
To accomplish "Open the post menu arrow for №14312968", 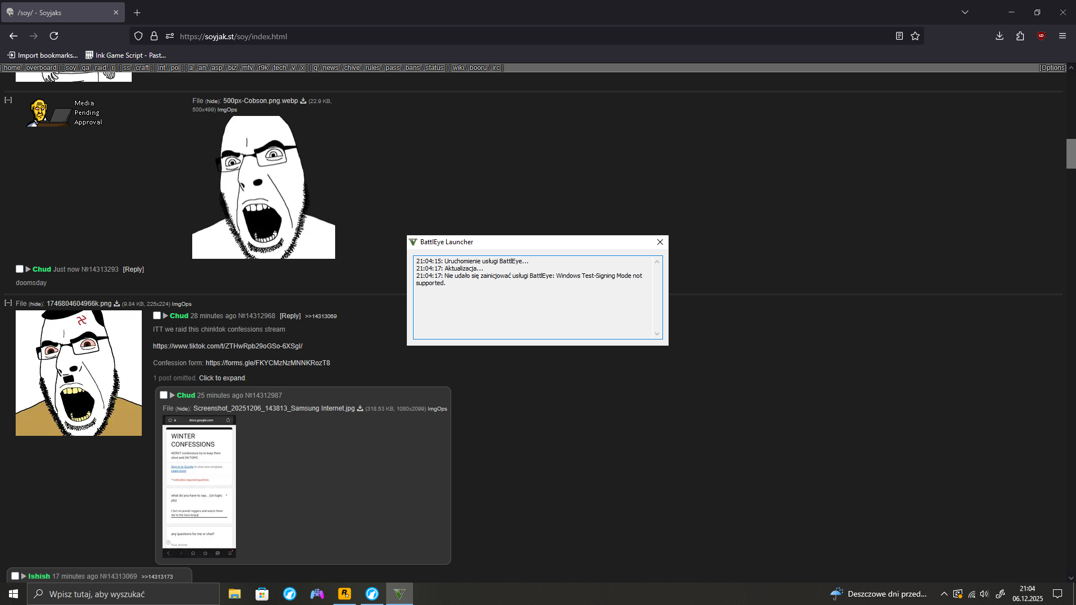I will coord(165,316).
